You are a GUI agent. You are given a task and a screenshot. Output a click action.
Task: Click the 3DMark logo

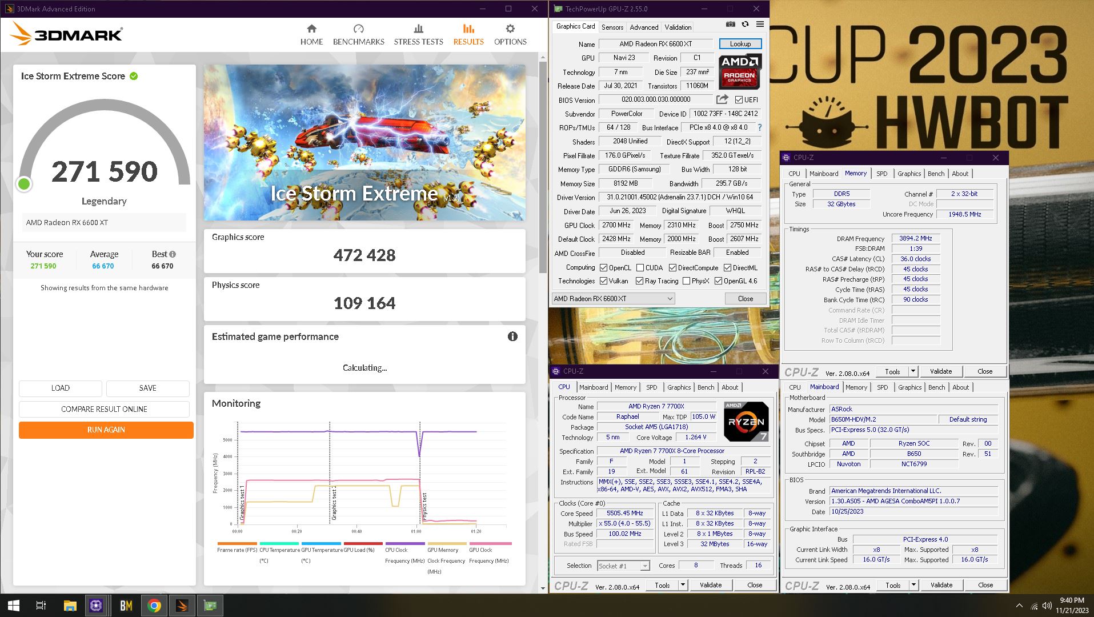66,34
